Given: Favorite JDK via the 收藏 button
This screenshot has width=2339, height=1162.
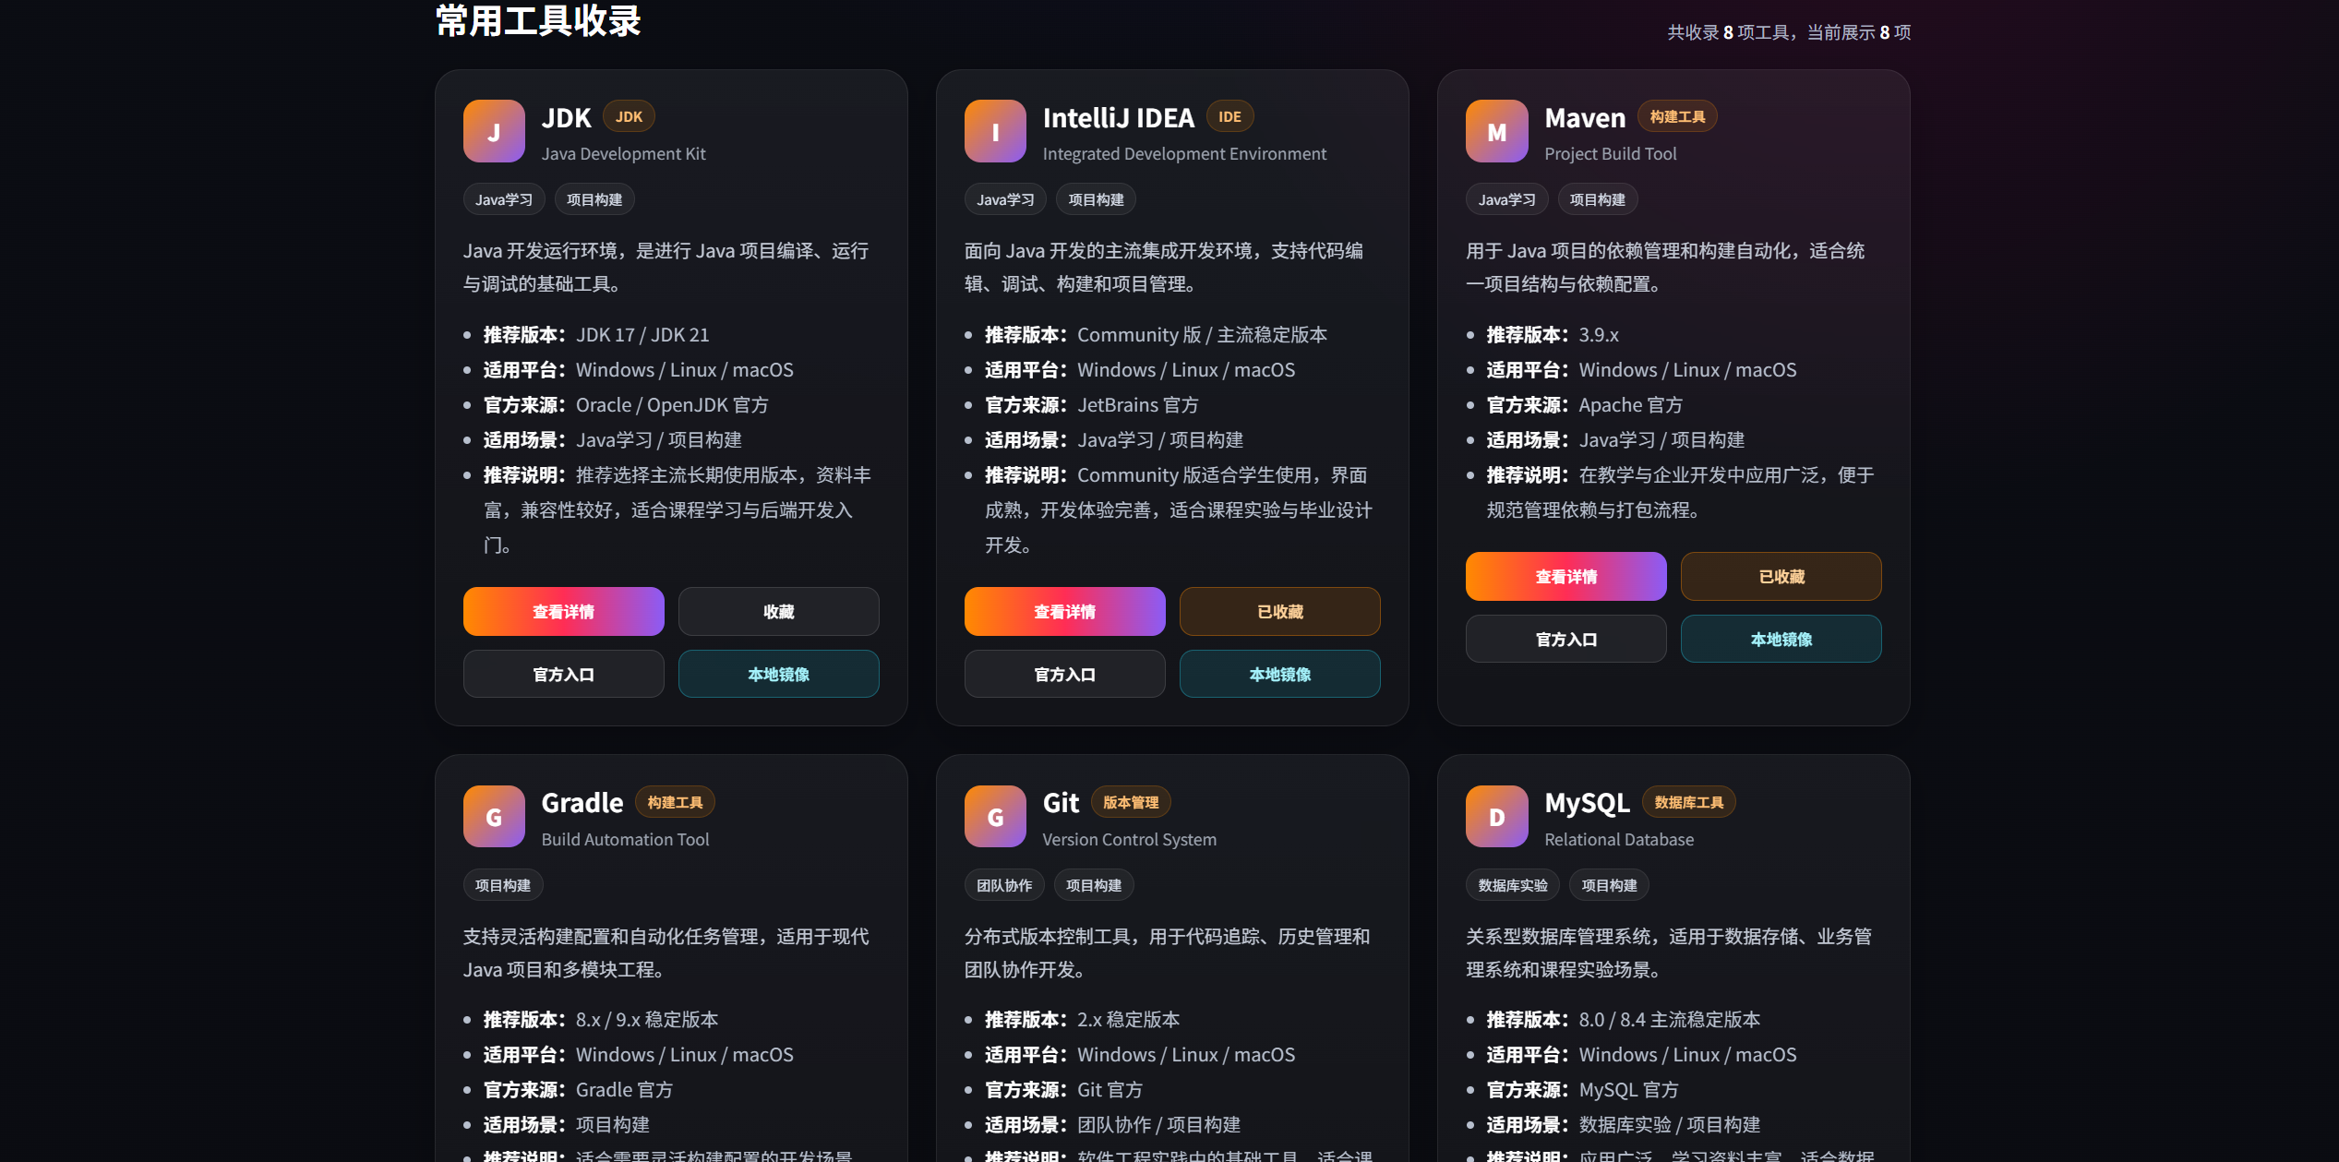Looking at the screenshot, I should (779, 611).
